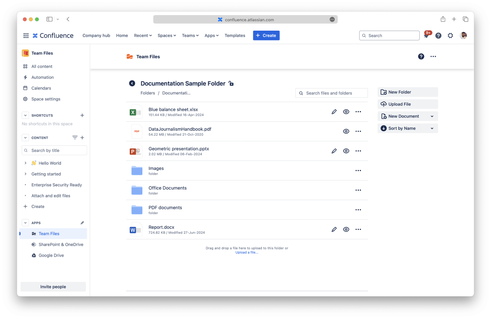Image resolution: width=491 pixels, height=319 pixels.
Task: Open the help icon in top navigation
Action: (438, 36)
